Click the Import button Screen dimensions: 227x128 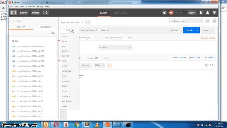click(35, 13)
